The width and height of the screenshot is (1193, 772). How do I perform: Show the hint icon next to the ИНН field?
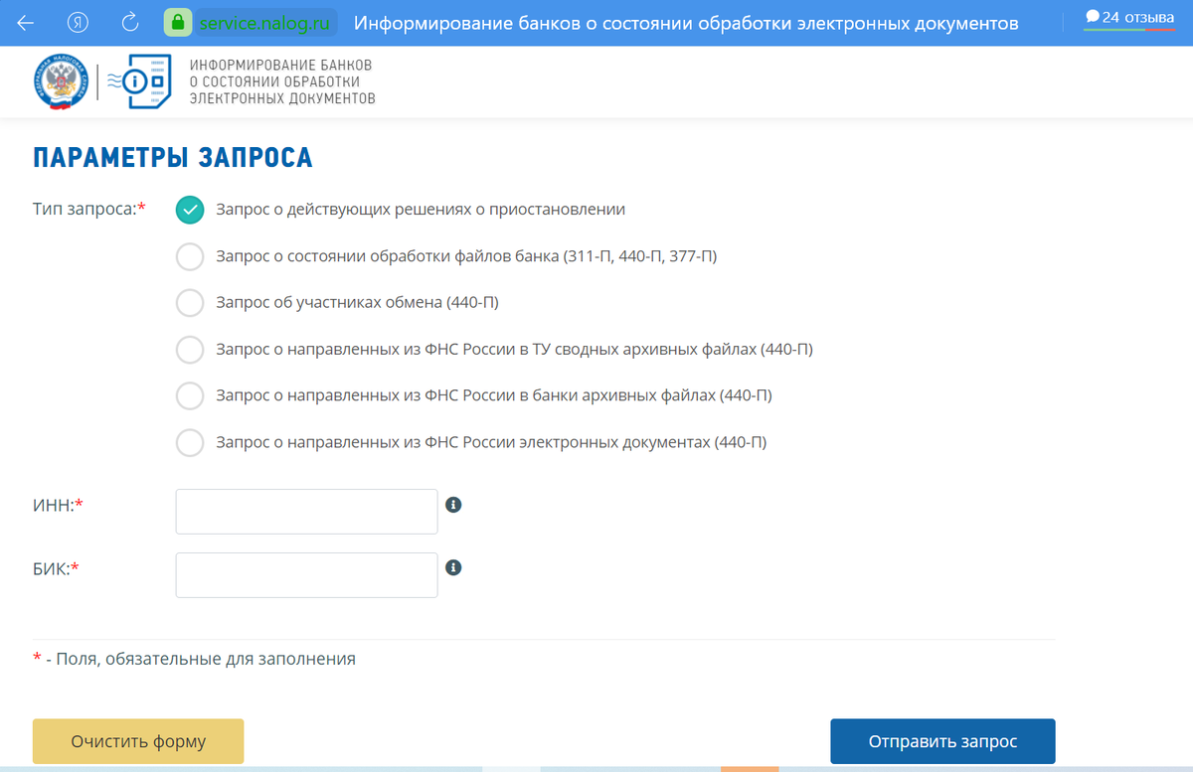[x=454, y=505]
